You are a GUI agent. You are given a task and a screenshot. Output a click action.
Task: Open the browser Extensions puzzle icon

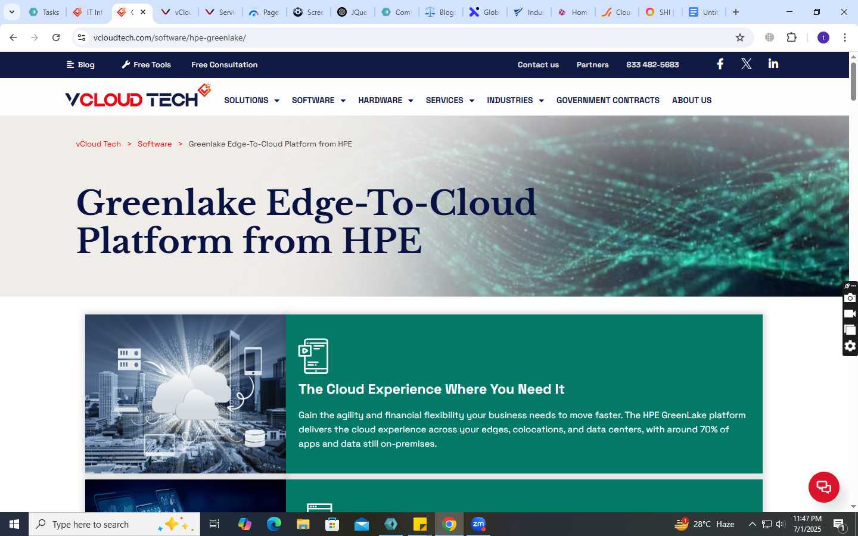pyautogui.click(x=791, y=38)
